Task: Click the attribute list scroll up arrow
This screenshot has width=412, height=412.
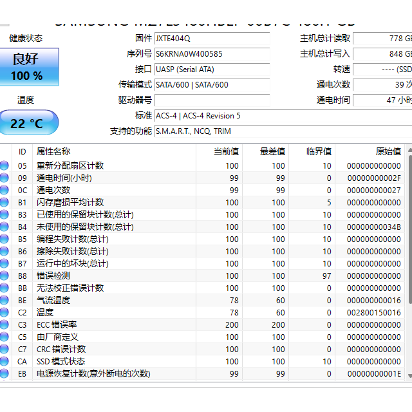Action: pos(409,150)
